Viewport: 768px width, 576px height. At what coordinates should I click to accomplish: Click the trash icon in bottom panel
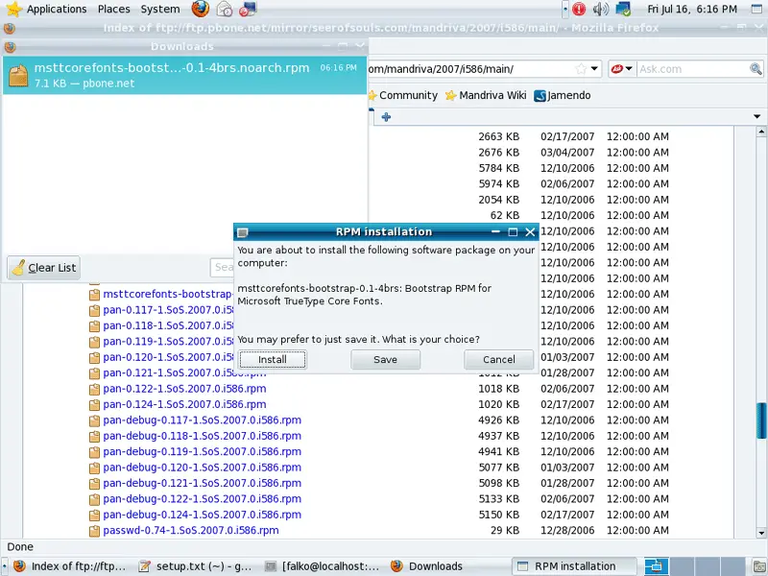[x=759, y=566]
